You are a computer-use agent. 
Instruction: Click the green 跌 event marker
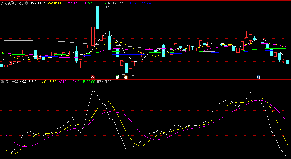pyautogui.click(x=118, y=77)
